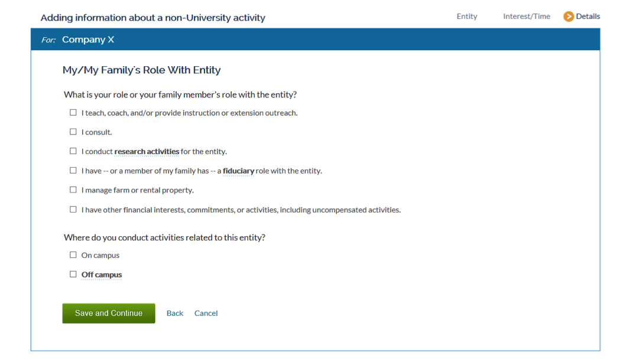The image size is (620, 363).
Task: Enable the fiduciary role checkbox
Action: (73, 170)
